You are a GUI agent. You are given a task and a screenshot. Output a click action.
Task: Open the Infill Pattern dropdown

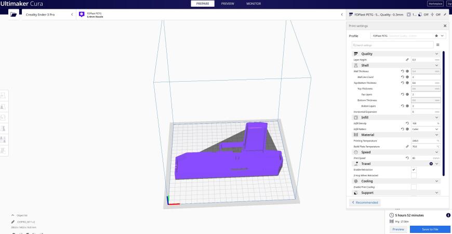[426, 129]
